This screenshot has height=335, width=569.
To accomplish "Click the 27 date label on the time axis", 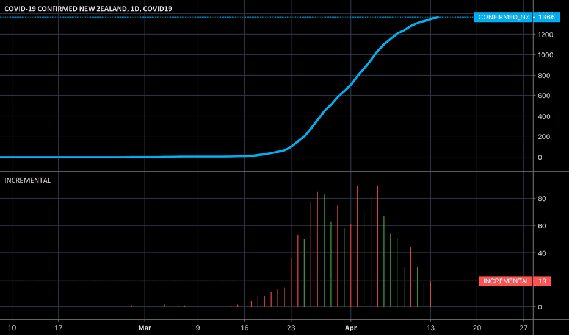I will tap(523, 328).
